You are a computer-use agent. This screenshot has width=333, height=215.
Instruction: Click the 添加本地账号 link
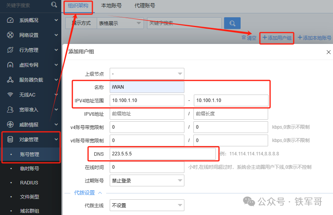(x=315, y=38)
